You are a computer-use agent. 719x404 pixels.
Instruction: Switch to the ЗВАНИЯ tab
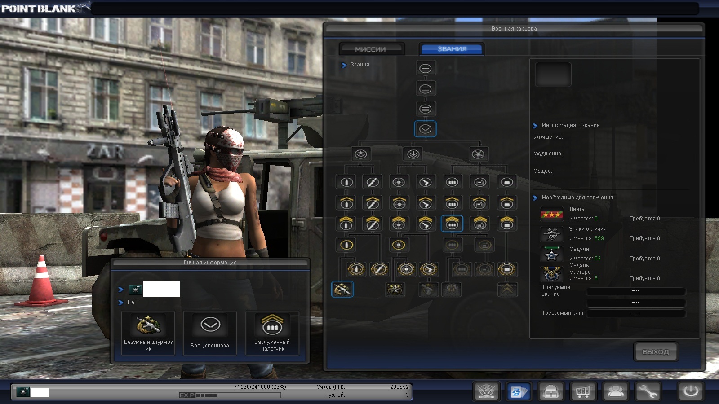point(452,49)
